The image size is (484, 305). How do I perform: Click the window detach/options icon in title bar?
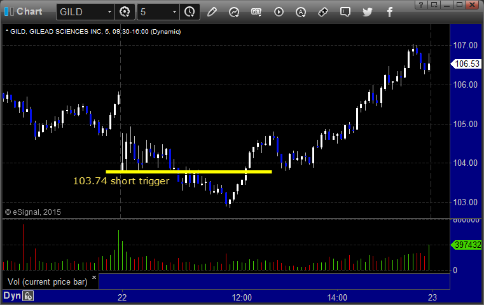click(434, 4)
